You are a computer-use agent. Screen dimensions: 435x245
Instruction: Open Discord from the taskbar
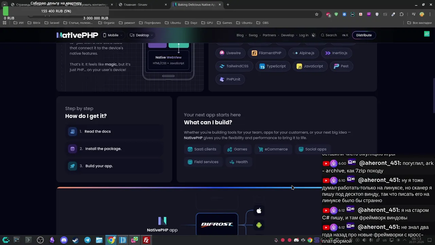point(64,240)
